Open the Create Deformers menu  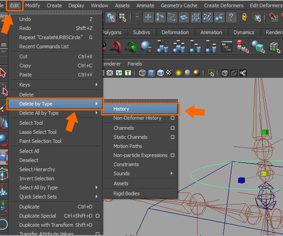tap(224, 5)
